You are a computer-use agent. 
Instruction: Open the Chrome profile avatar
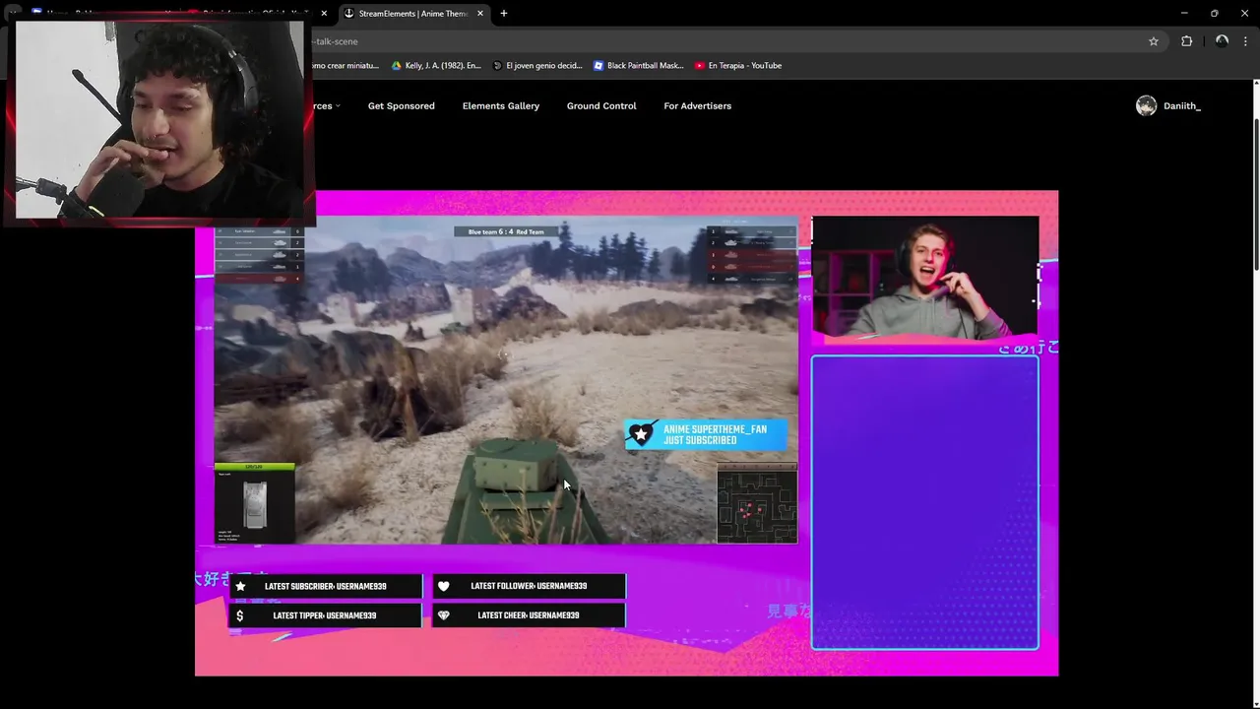[x=1222, y=41]
